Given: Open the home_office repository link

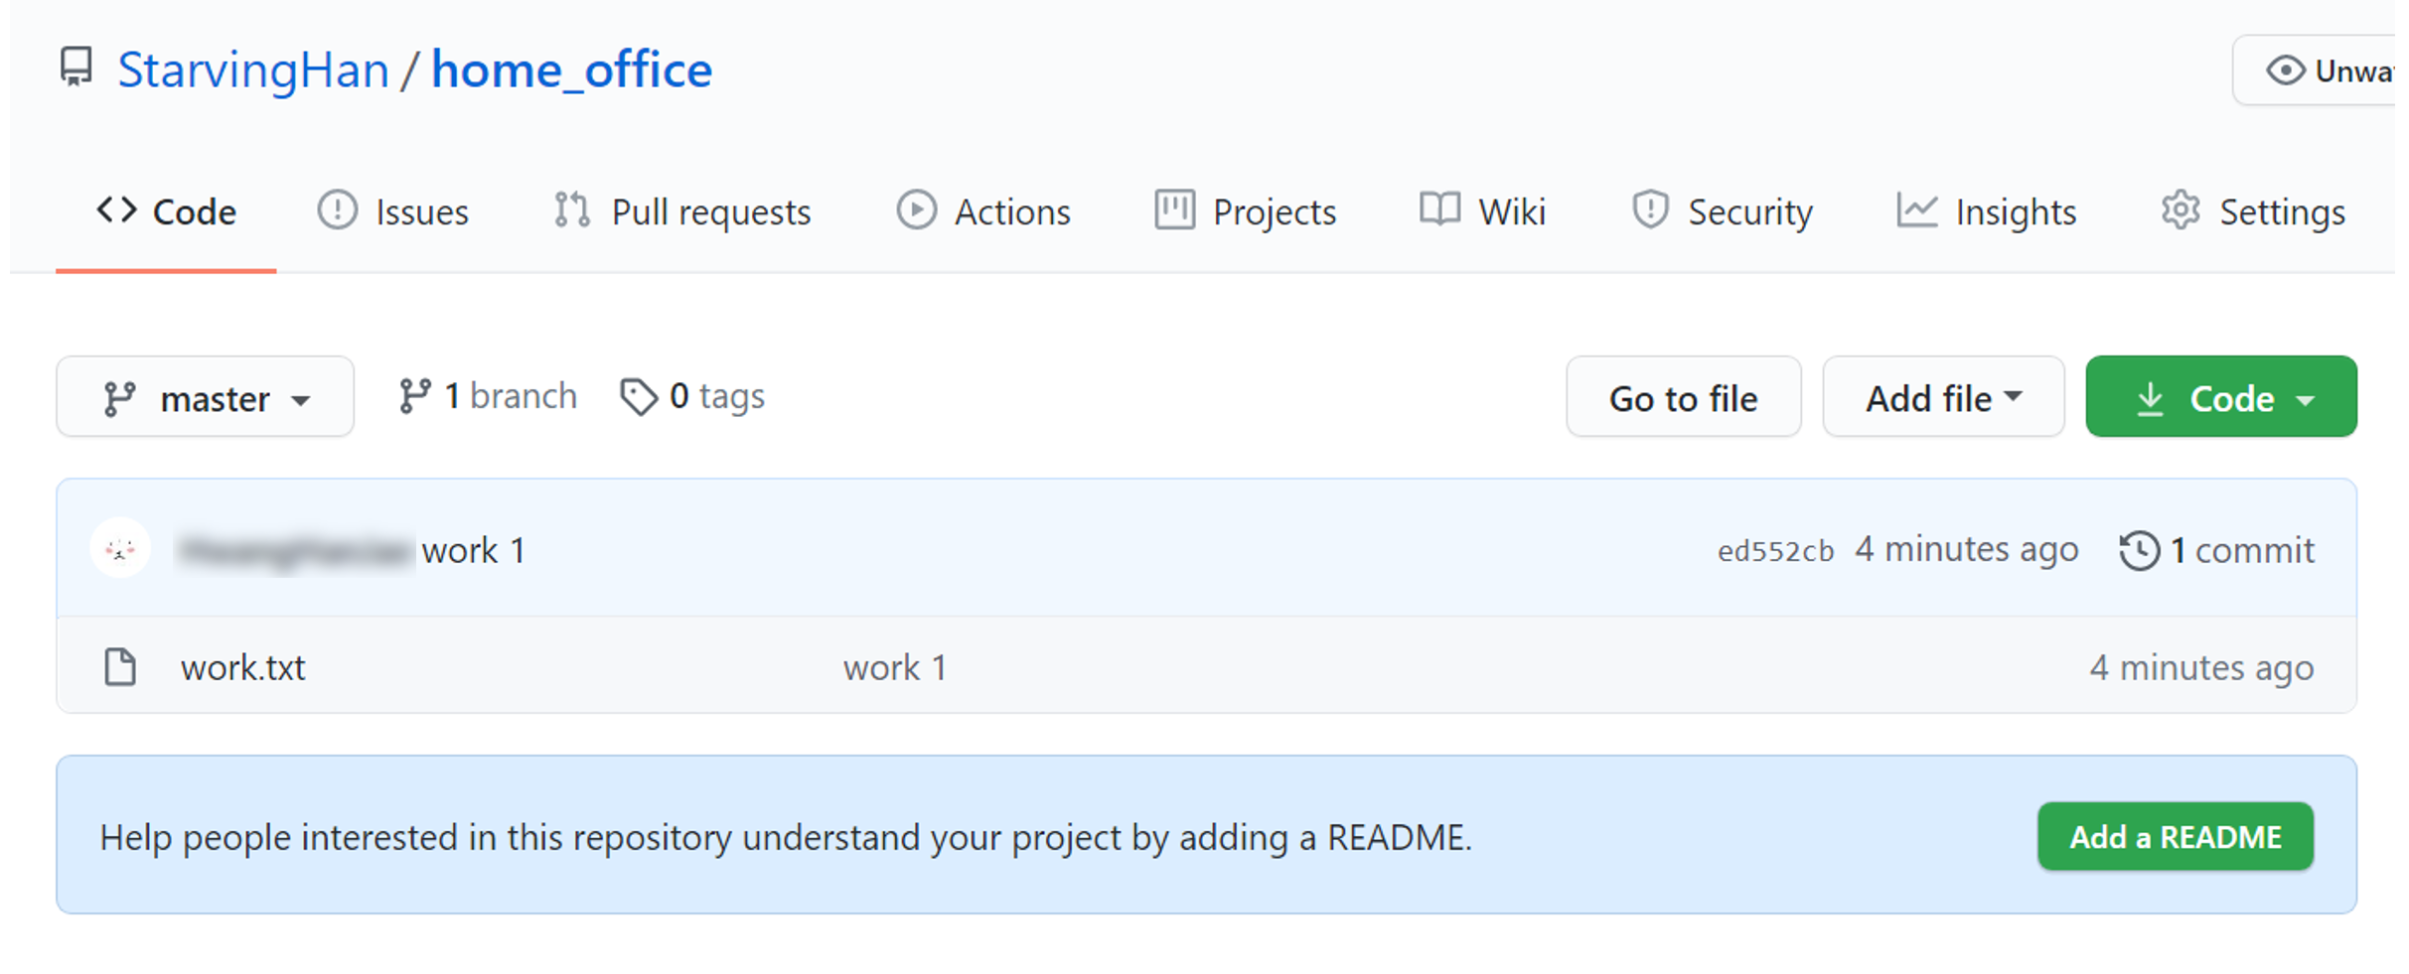Looking at the screenshot, I should click(x=571, y=70).
